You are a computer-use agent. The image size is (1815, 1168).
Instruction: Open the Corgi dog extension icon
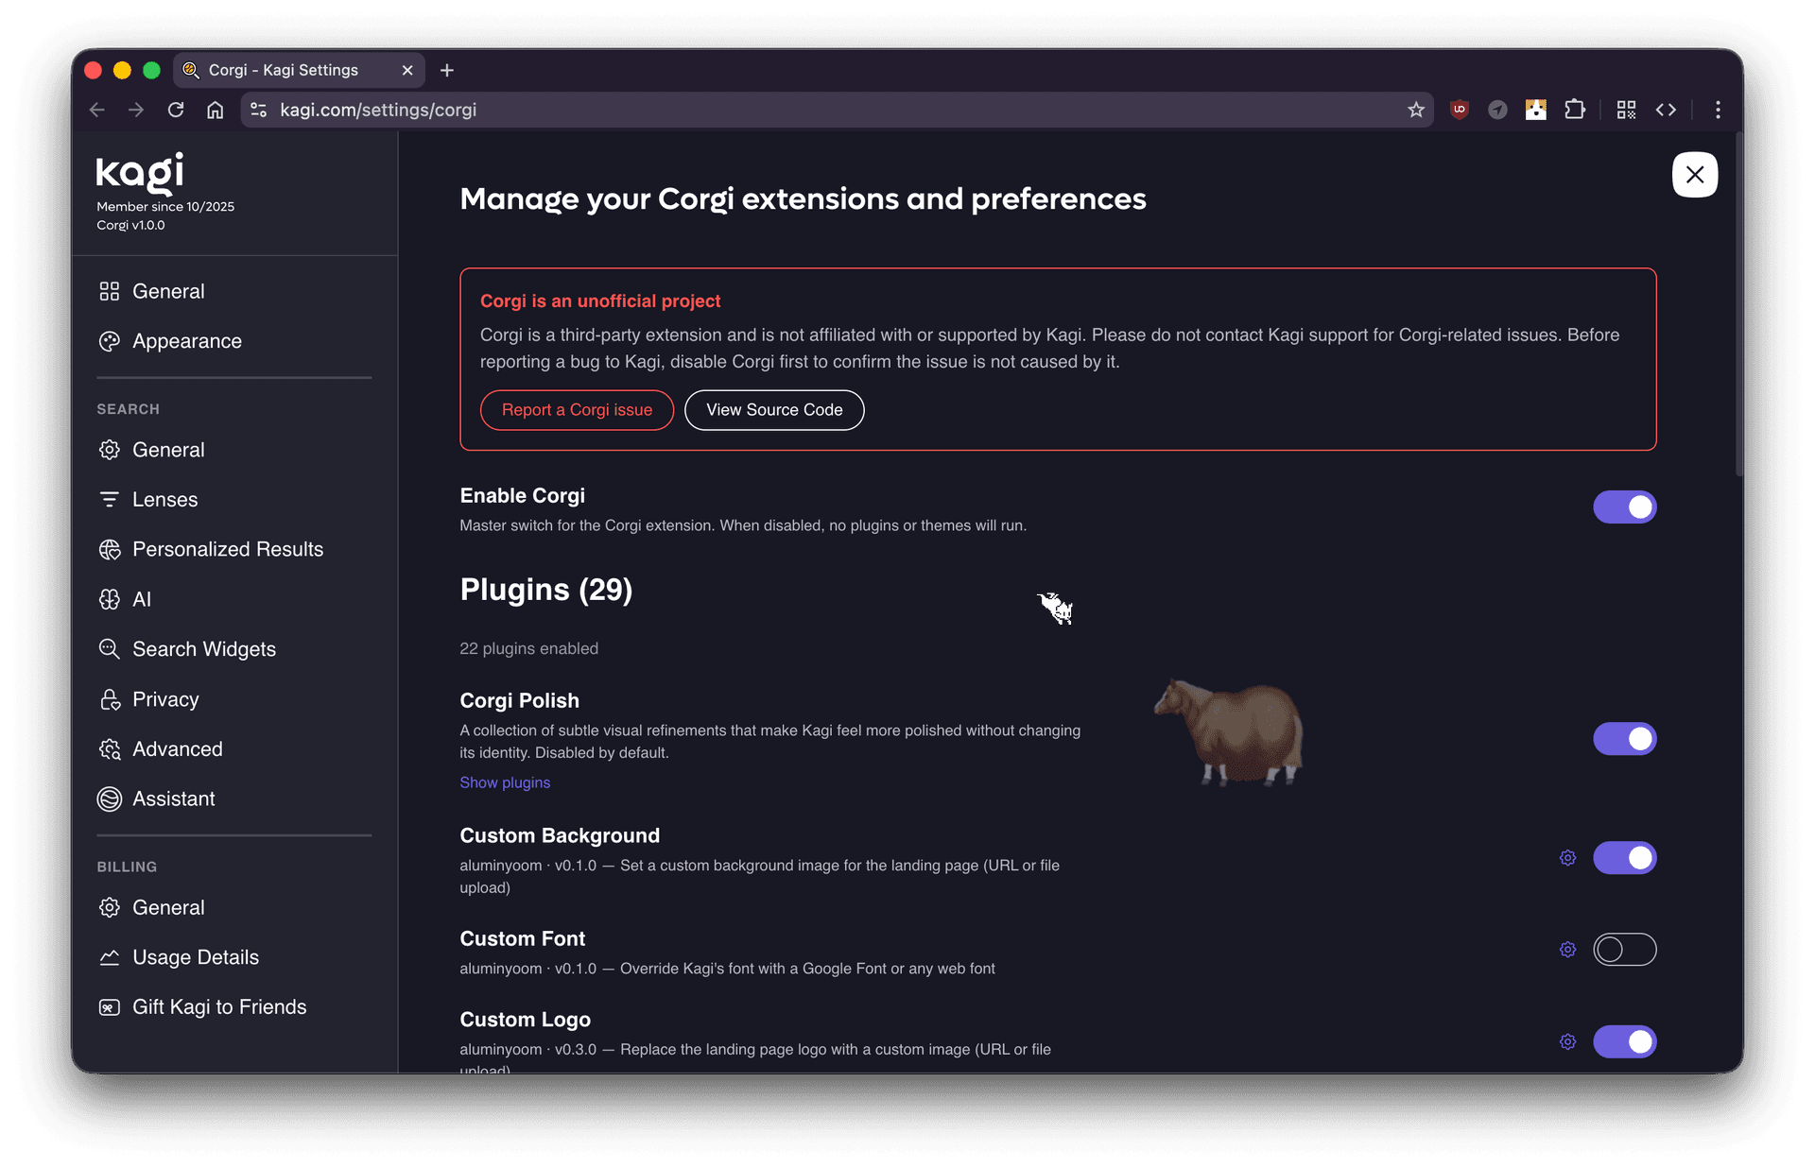pyautogui.click(x=1536, y=110)
